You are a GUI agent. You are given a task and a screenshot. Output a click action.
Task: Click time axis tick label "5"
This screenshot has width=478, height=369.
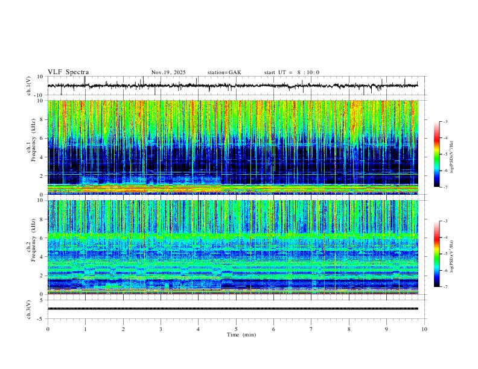(236, 329)
